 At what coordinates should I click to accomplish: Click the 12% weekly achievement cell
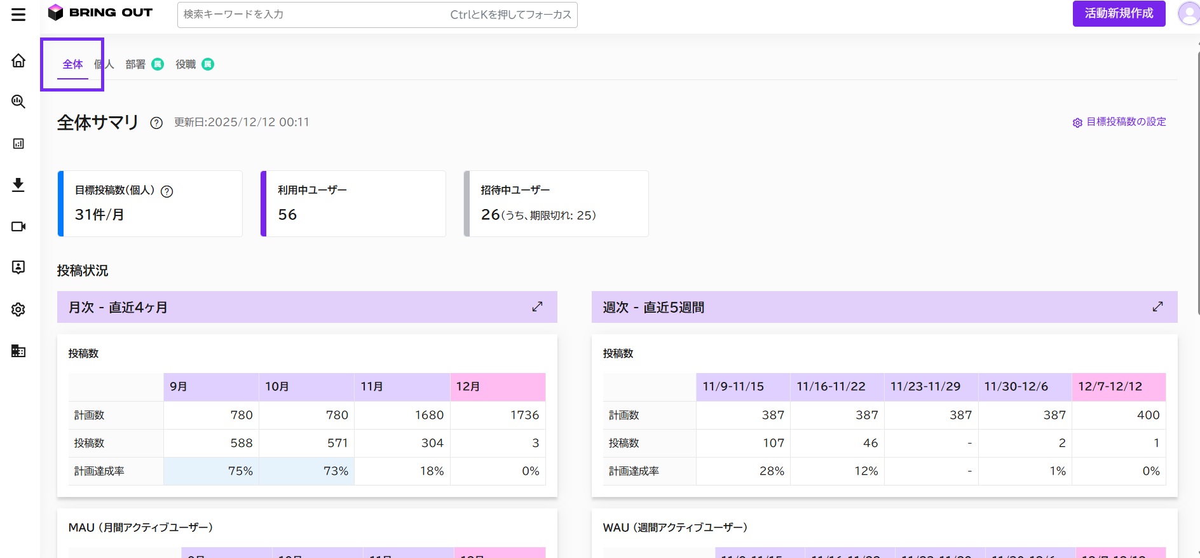(837, 471)
